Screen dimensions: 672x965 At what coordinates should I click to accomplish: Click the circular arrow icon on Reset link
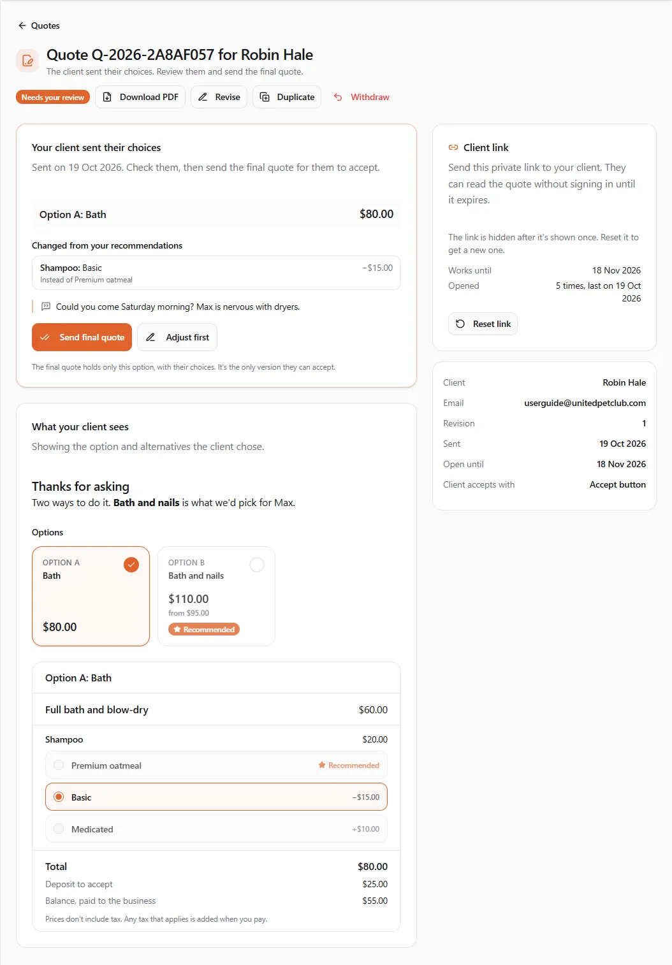[460, 324]
